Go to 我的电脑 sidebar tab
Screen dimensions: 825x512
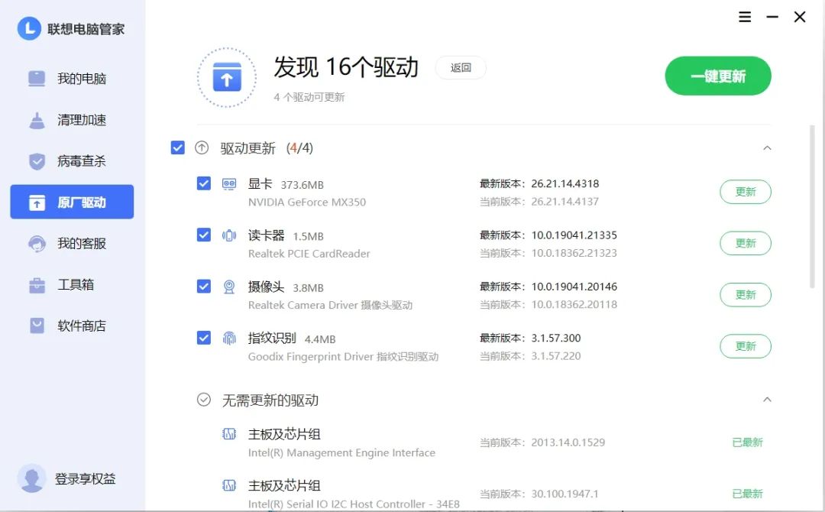[x=72, y=79]
